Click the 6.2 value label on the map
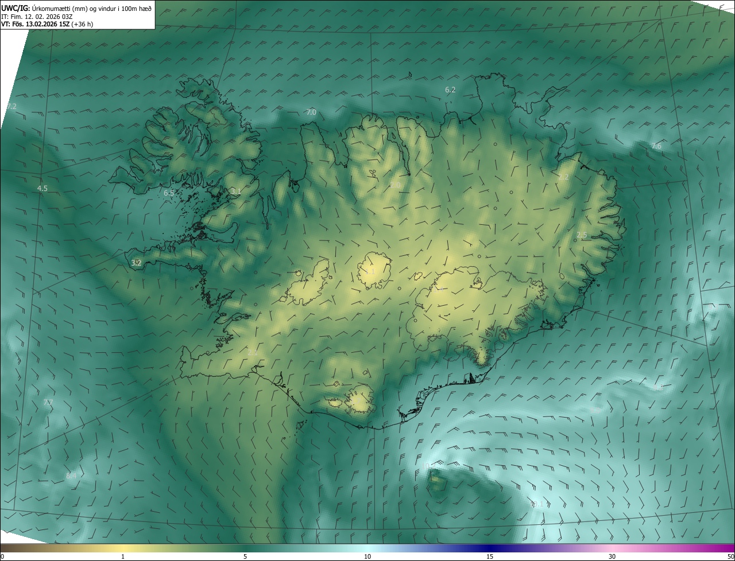The height and width of the screenshot is (561, 735). [450, 90]
